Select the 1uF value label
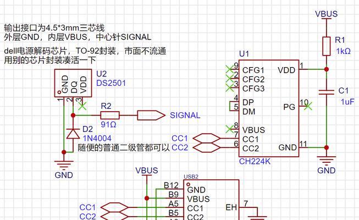359x220 pixels. [347, 102]
